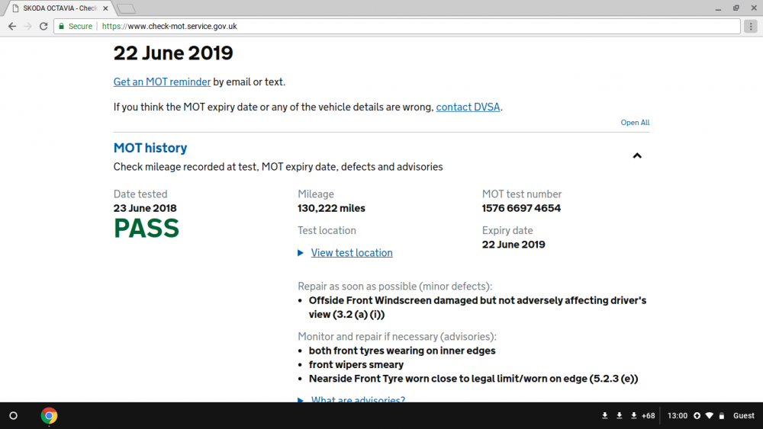This screenshot has width=763, height=429.
Task: Click the Guest user label
Action: (743, 416)
